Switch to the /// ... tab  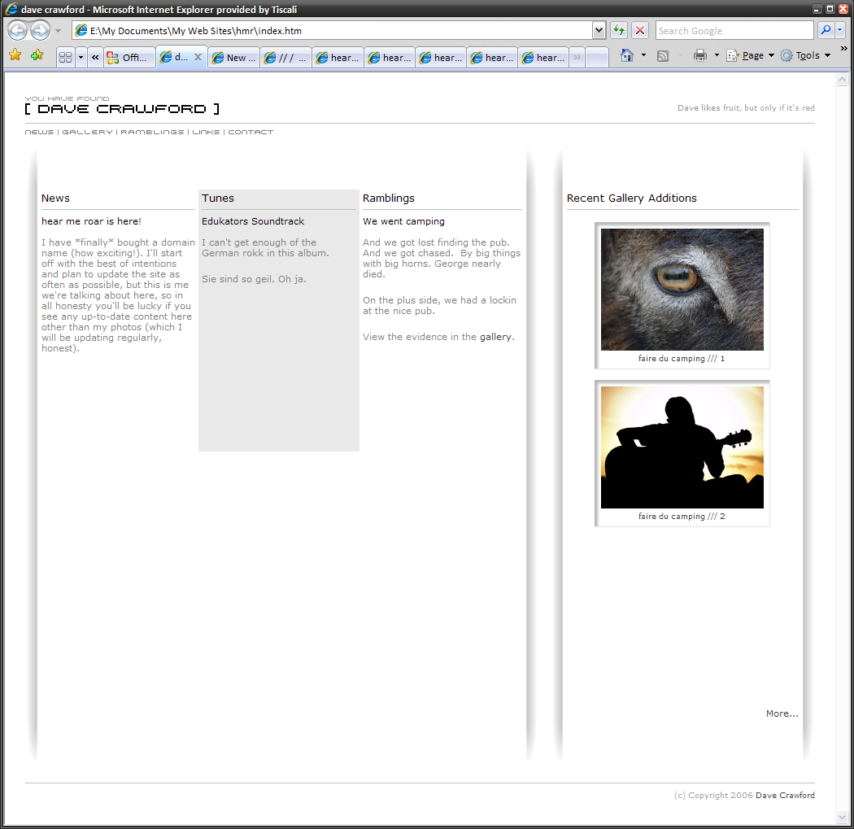click(286, 57)
